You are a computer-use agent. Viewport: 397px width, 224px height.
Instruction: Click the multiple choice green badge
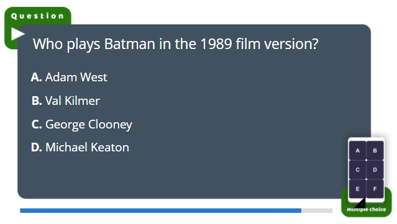(x=367, y=210)
